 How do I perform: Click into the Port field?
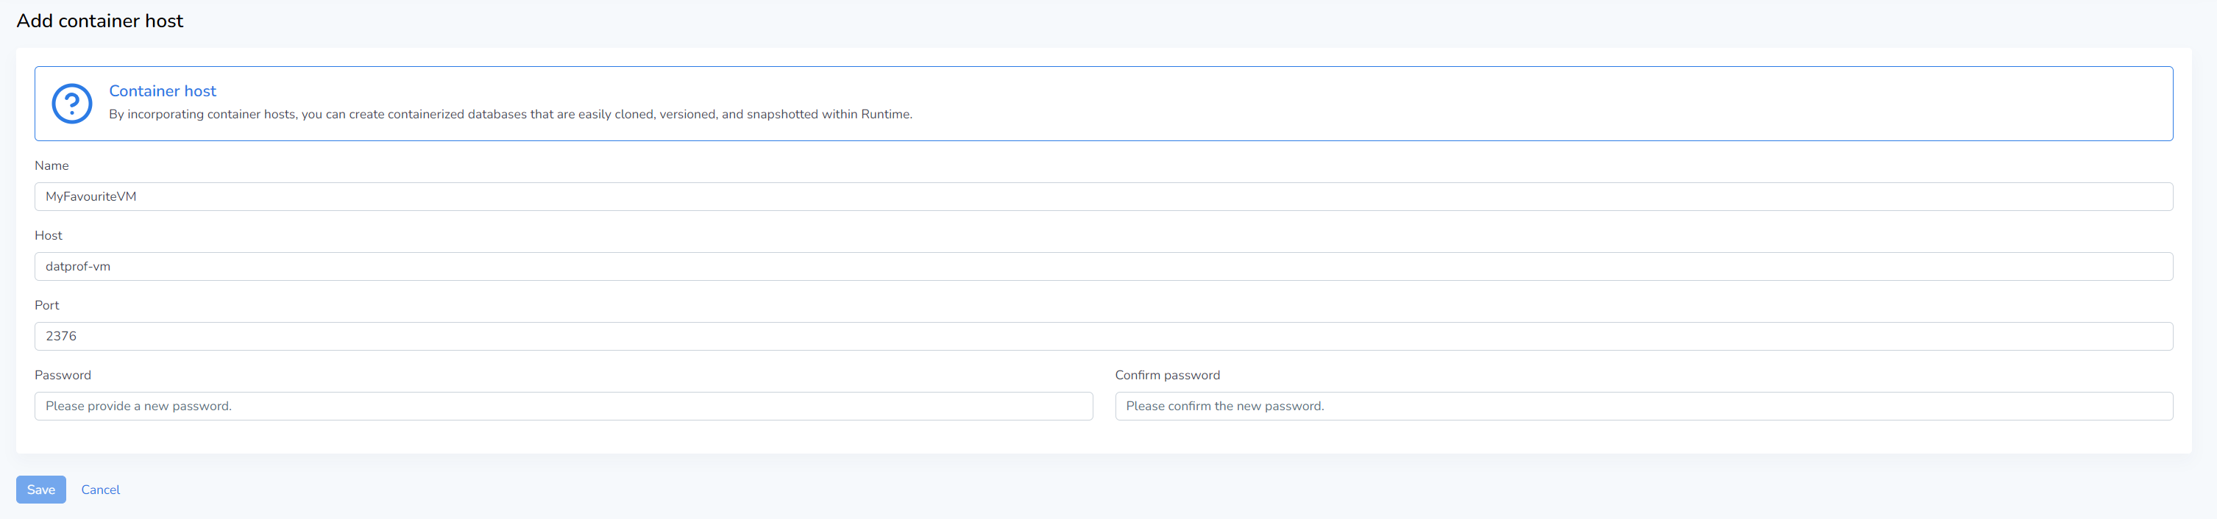pos(1103,336)
